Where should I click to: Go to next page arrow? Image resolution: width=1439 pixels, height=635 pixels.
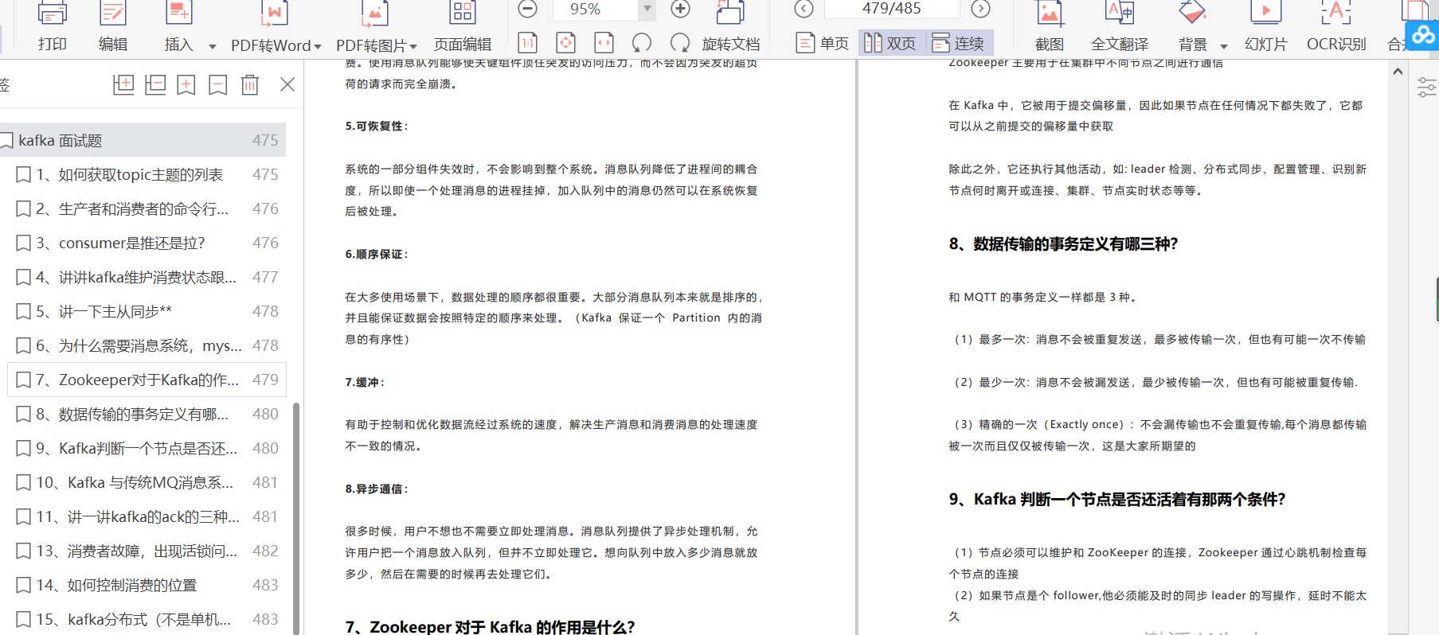981,9
